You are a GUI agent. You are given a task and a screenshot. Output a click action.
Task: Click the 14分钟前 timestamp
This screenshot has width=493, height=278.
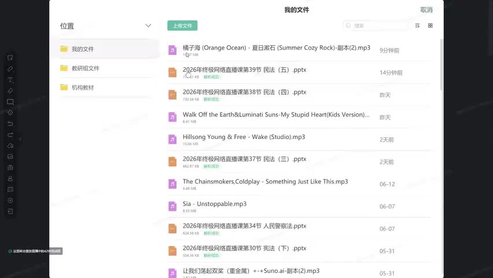click(x=391, y=73)
